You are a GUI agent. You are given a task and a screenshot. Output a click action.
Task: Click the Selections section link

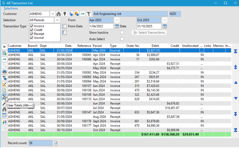click(11, 8)
